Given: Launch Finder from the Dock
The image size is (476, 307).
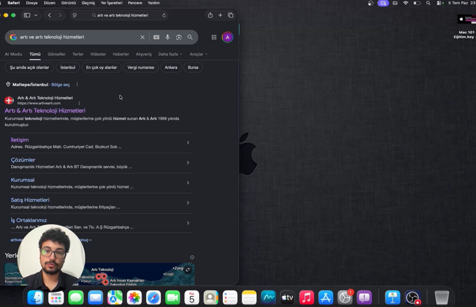Looking at the screenshot, I should [35, 297].
